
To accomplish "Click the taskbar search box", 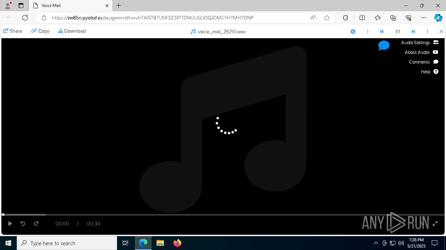I will click(67, 243).
